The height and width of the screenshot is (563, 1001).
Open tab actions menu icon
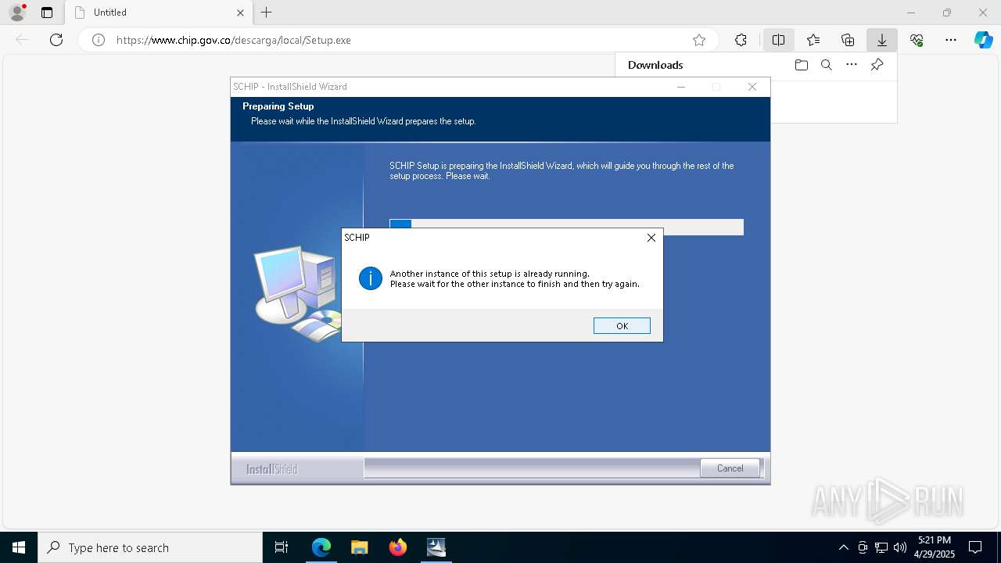(x=47, y=13)
